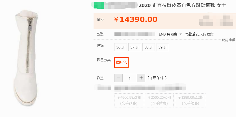Click the blurred installment service text

tap(150, 88)
